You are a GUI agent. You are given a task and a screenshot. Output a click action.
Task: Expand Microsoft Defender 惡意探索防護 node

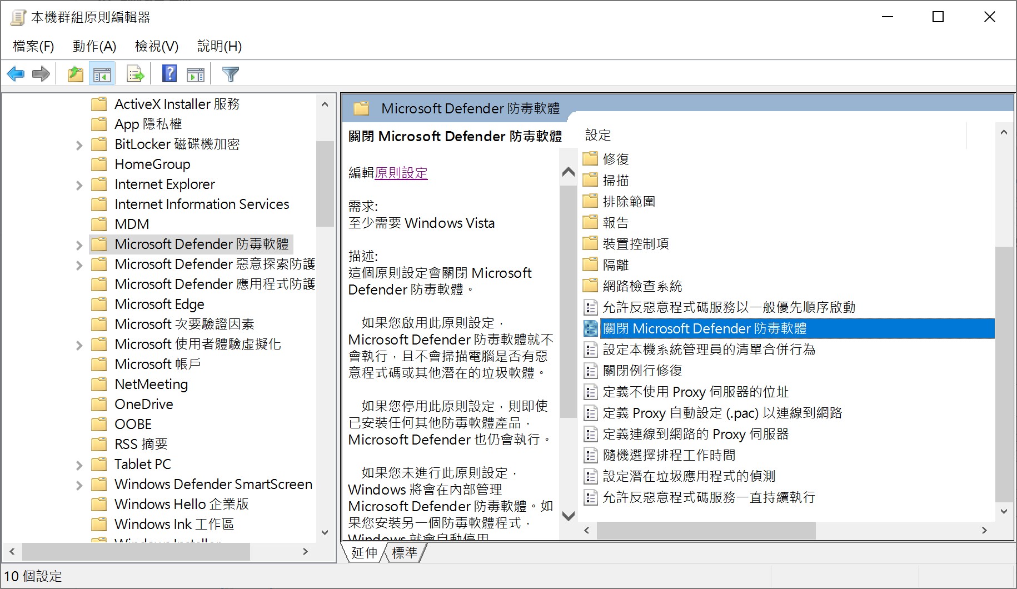coord(79,265)
